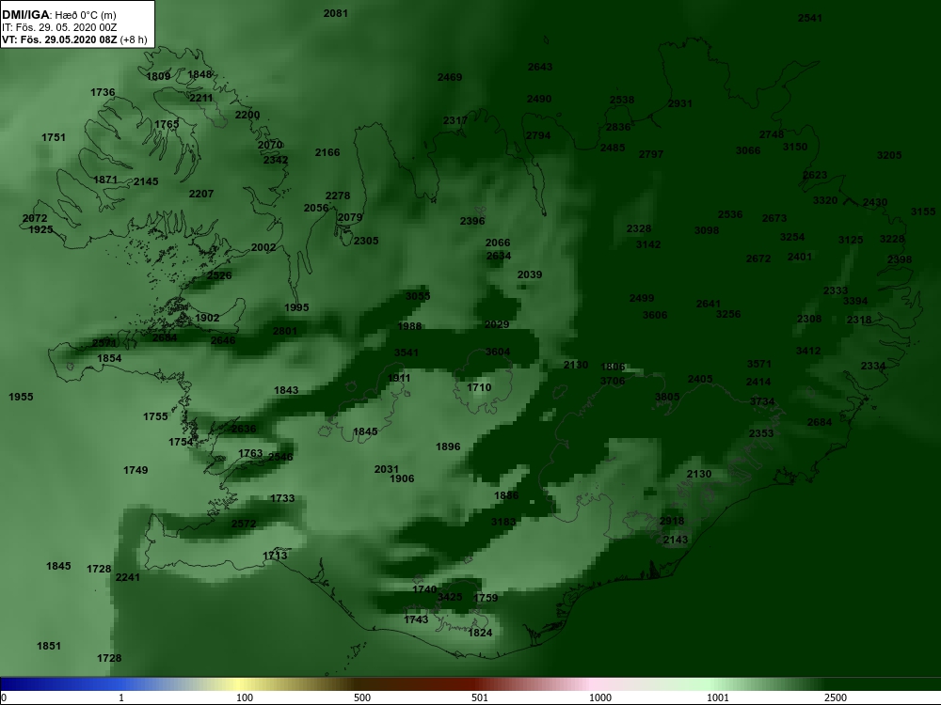Click the map value 1902
941x705 pixels.
tap(207, 319)
